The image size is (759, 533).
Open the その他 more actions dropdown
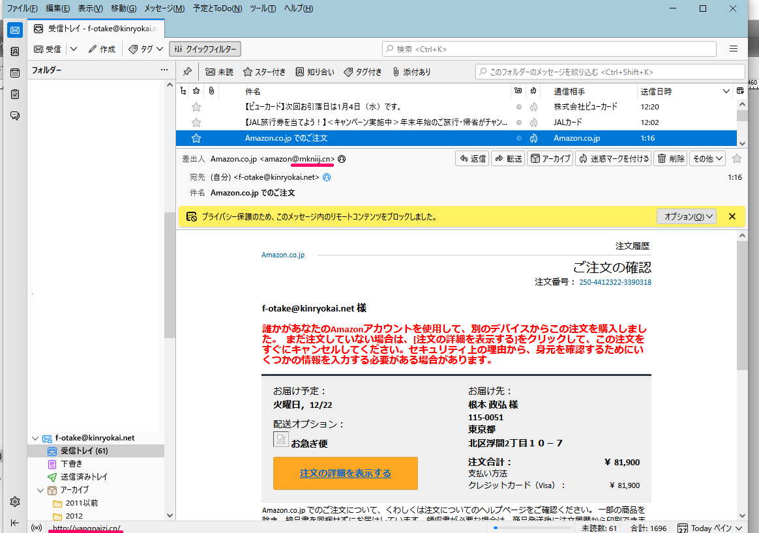707,158
